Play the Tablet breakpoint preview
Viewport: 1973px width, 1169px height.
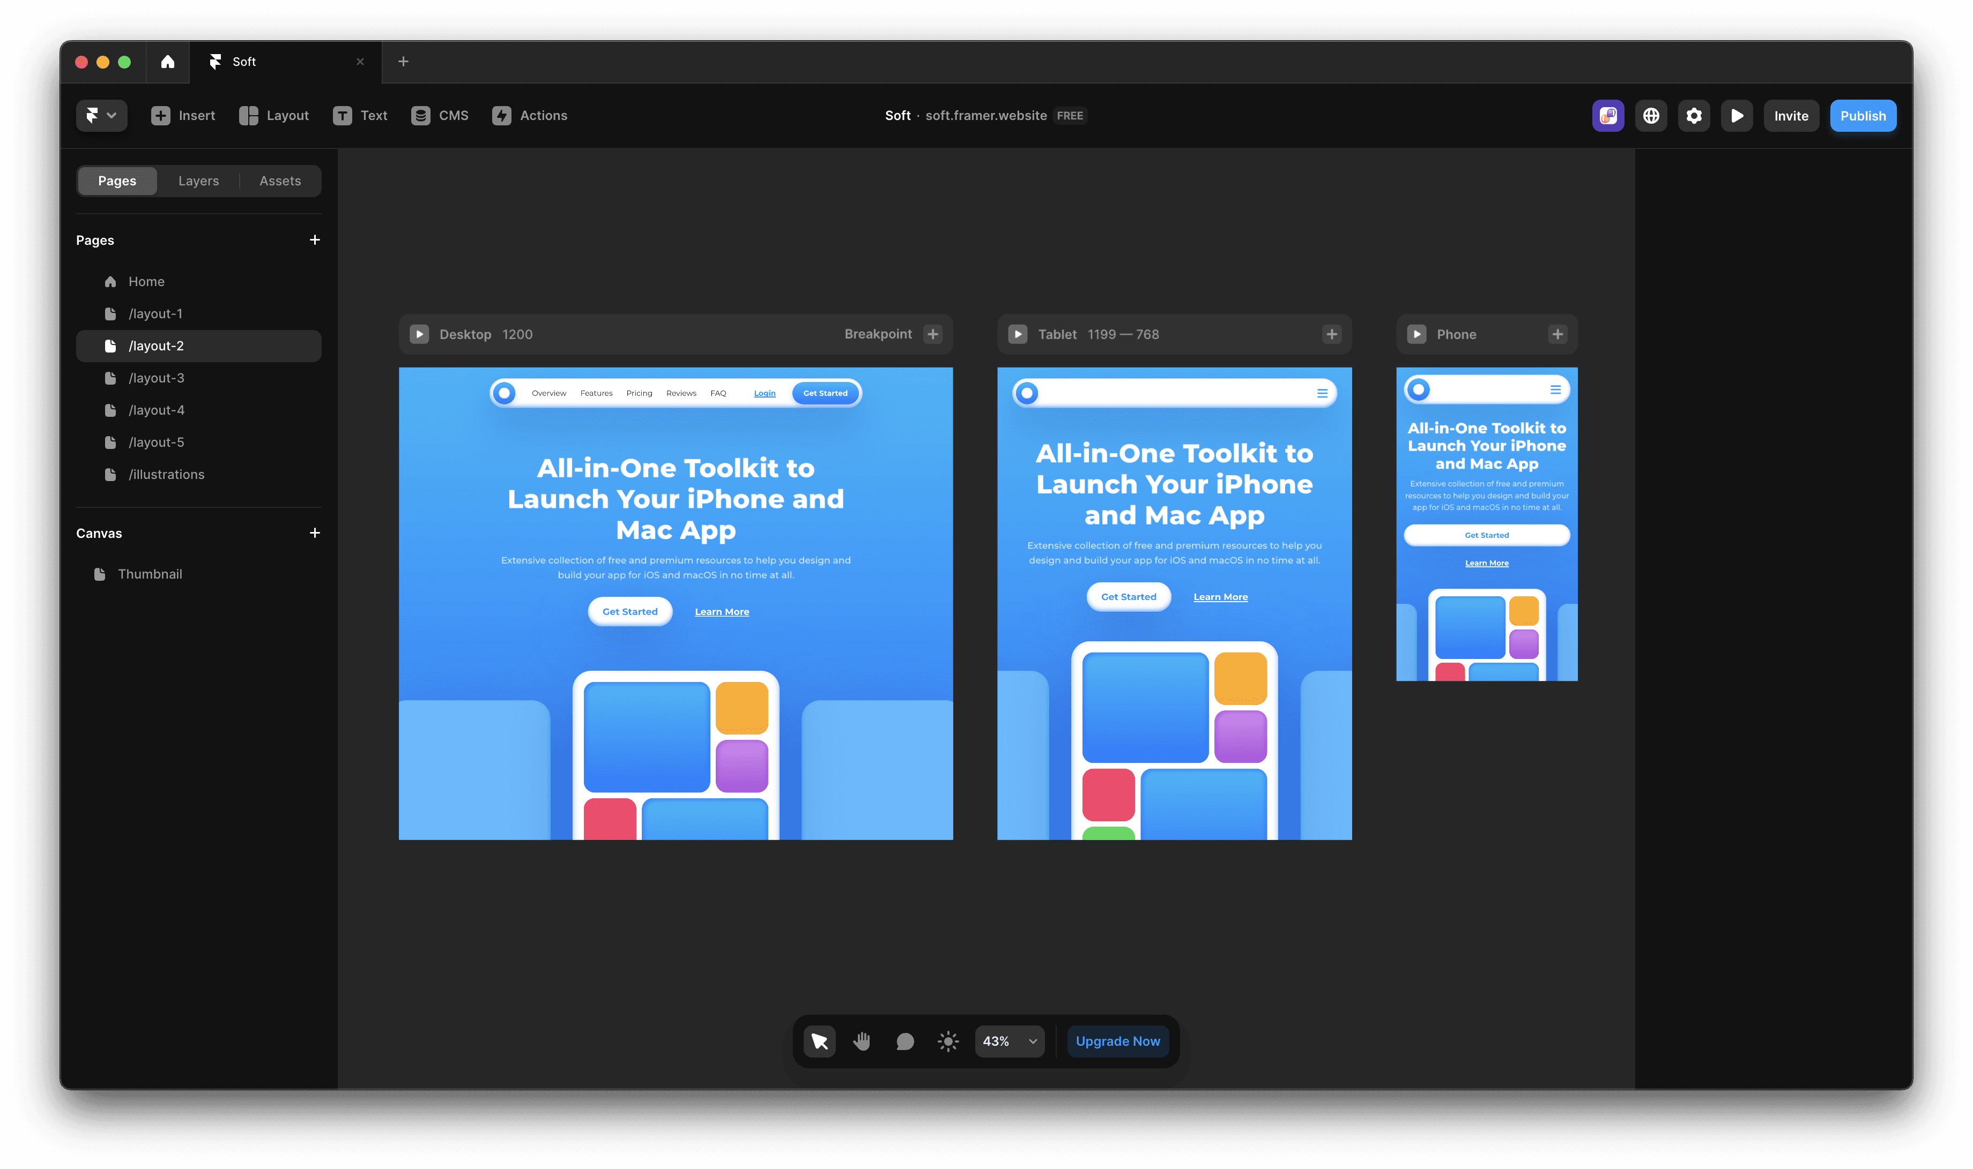point(1018,334)
